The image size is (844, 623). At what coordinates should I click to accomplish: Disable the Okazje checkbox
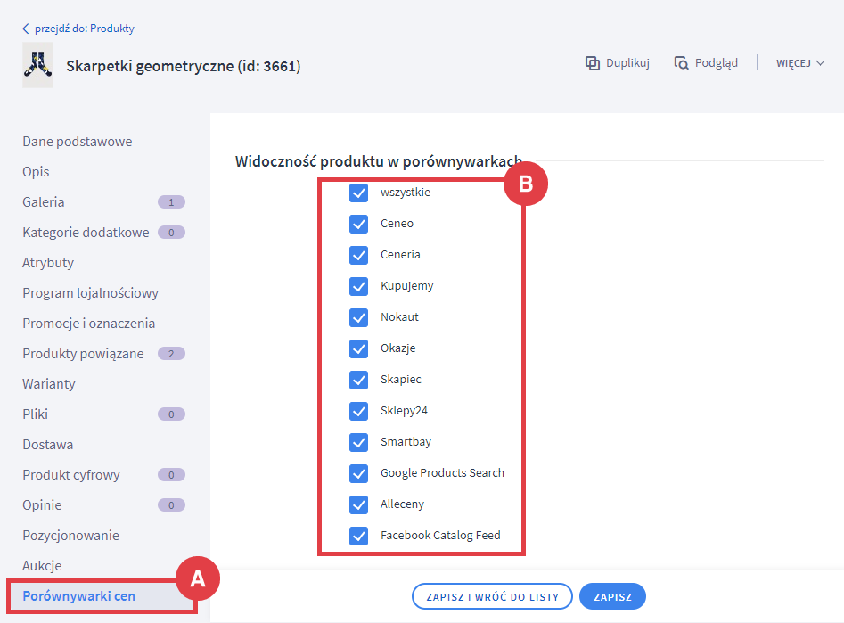[x=358, y=348]
